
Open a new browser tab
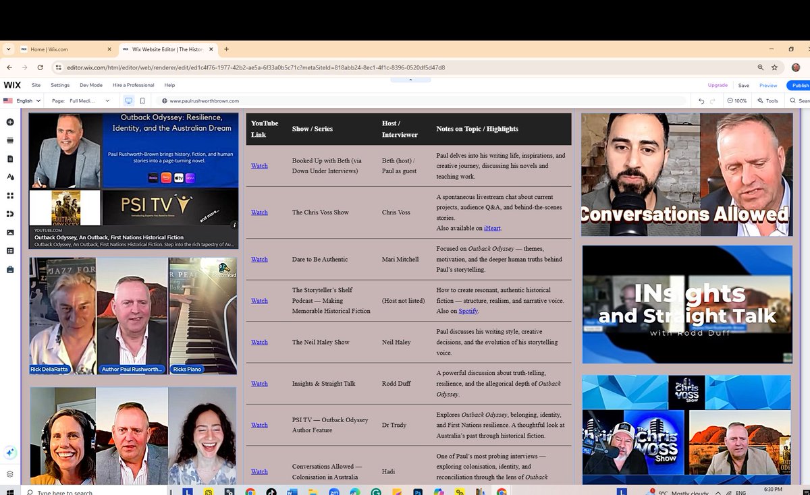(226, 49)
